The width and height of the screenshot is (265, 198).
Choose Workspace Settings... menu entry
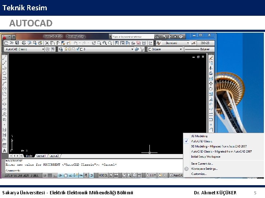[x=204, y=169]
